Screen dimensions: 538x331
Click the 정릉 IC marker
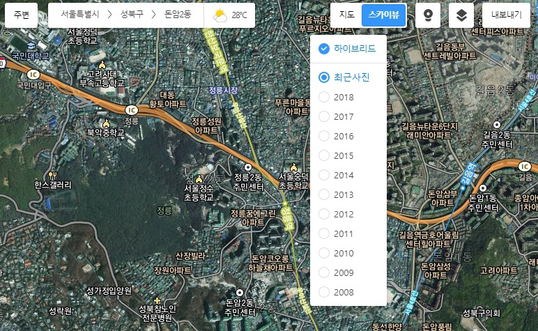tap(132, 110)
